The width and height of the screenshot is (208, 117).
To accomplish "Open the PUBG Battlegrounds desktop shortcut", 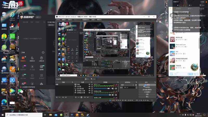I will pos(12,49).
